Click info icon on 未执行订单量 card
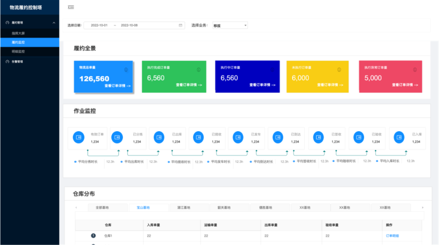Image resolution: width=439 pixels, height=245 pixels. [339, 70]
